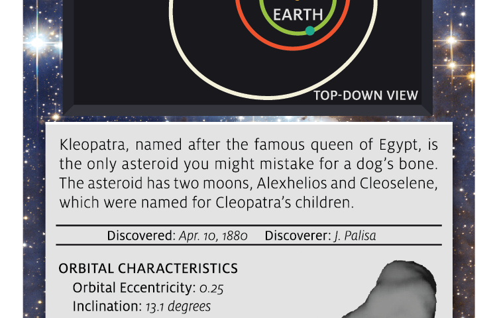Click the EARTH label in the diagram

point(298,15)
